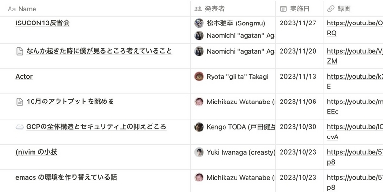
Task: Click the cloud icon next to GCPの全体構造
Action: point(20,127)
